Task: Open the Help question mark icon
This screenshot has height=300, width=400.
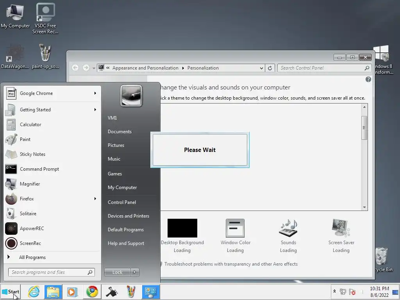Action: point(368,79)
